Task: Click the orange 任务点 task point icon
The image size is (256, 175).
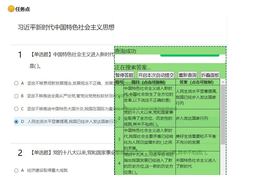Action: click(11, 9)
